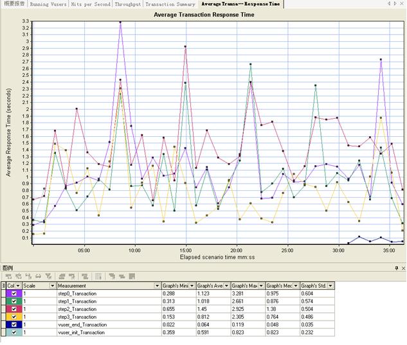Disable the vuser_end_Transaction checkbox
Viewport: 407px width, 345px height.
point(14,324)
